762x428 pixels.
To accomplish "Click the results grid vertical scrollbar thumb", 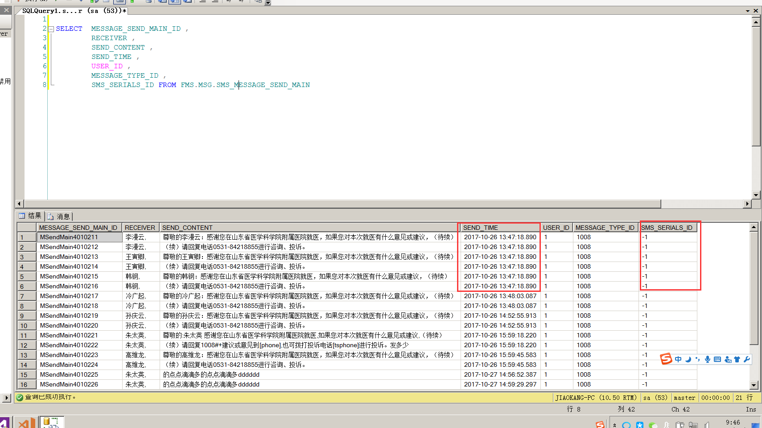I will point(754,288).
